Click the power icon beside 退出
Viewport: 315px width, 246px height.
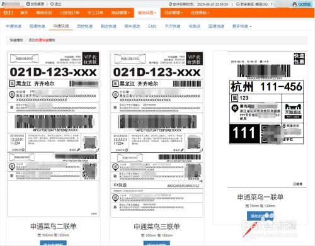click(52, 4)
